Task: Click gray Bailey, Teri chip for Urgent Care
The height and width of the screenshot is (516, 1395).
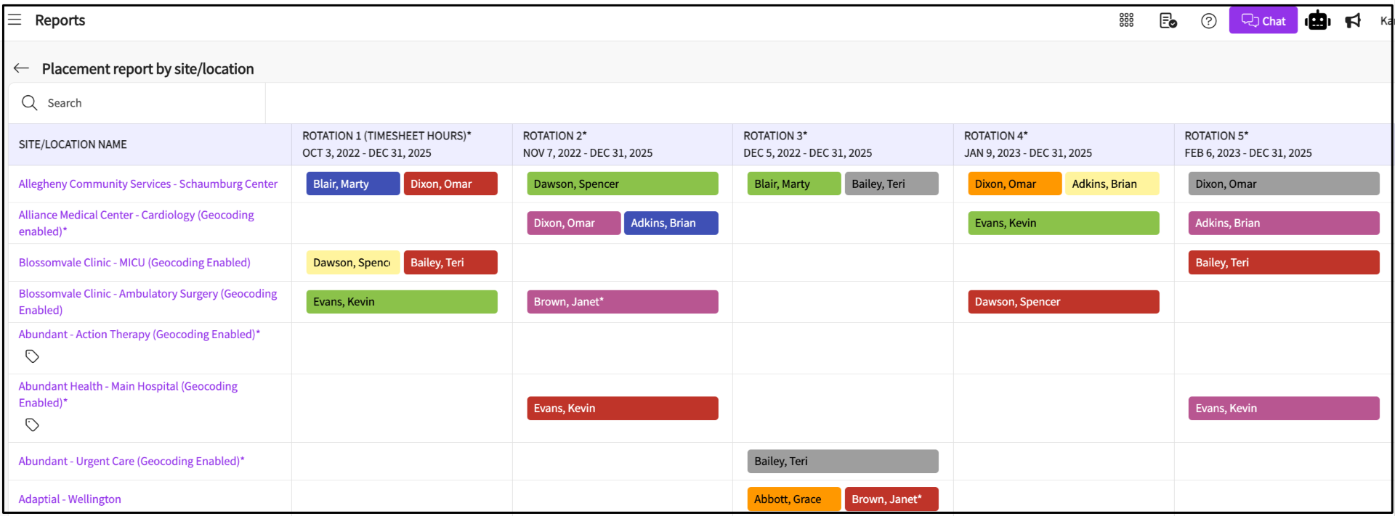Action: pos(842,462)
